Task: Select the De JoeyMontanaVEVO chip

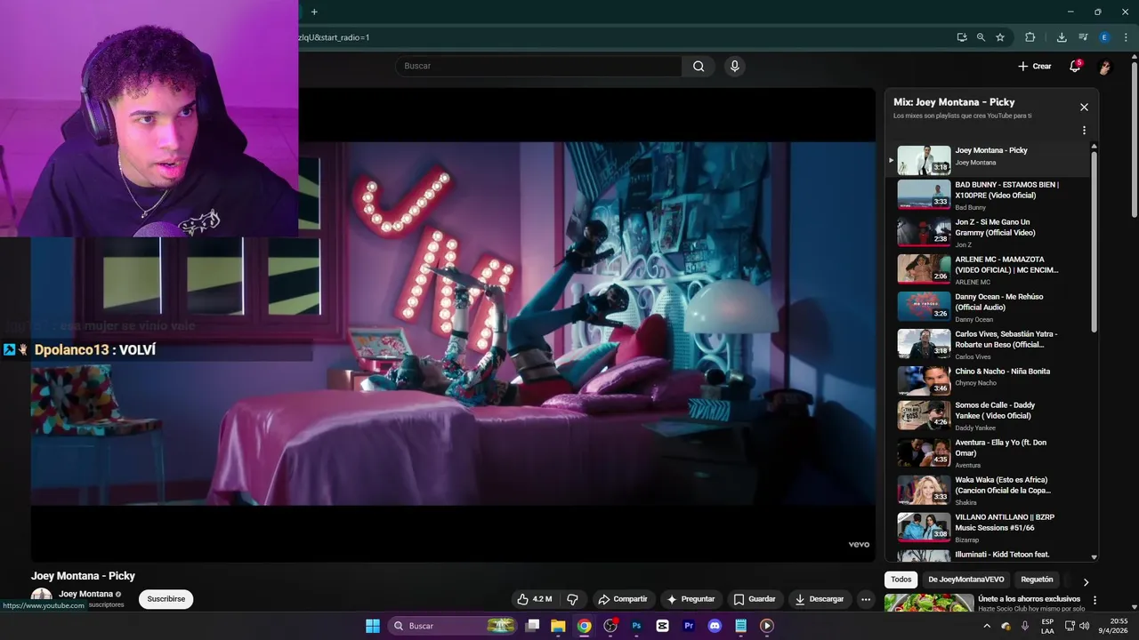Action: coord(966,580)
